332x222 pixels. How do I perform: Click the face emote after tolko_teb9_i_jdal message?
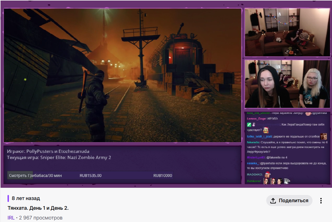[x=324, y=136]
